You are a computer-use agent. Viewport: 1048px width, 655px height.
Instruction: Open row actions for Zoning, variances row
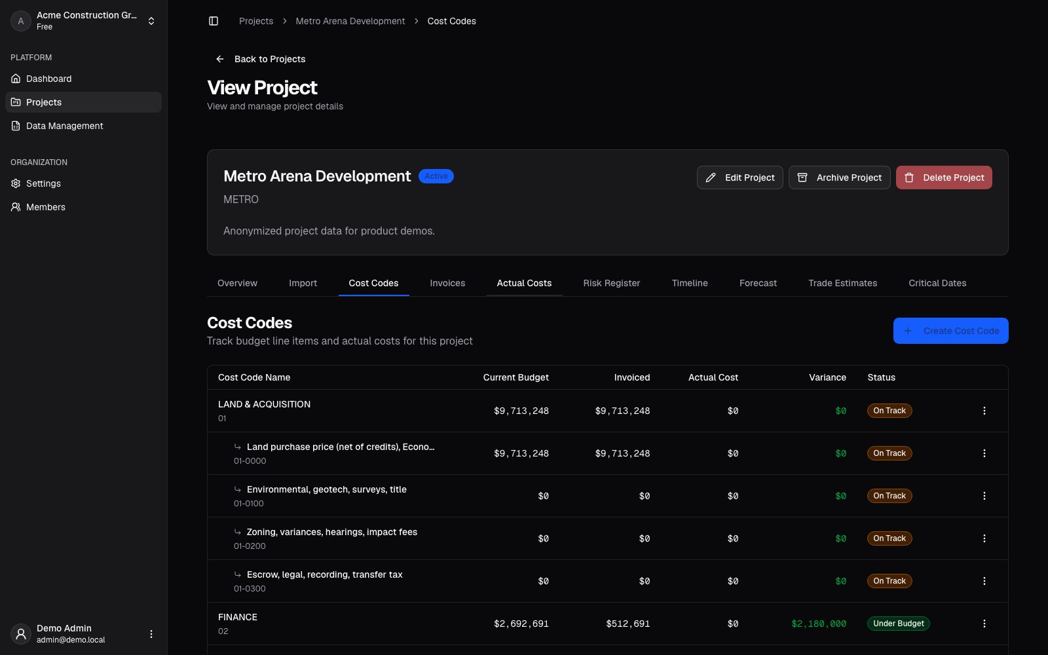984,538
